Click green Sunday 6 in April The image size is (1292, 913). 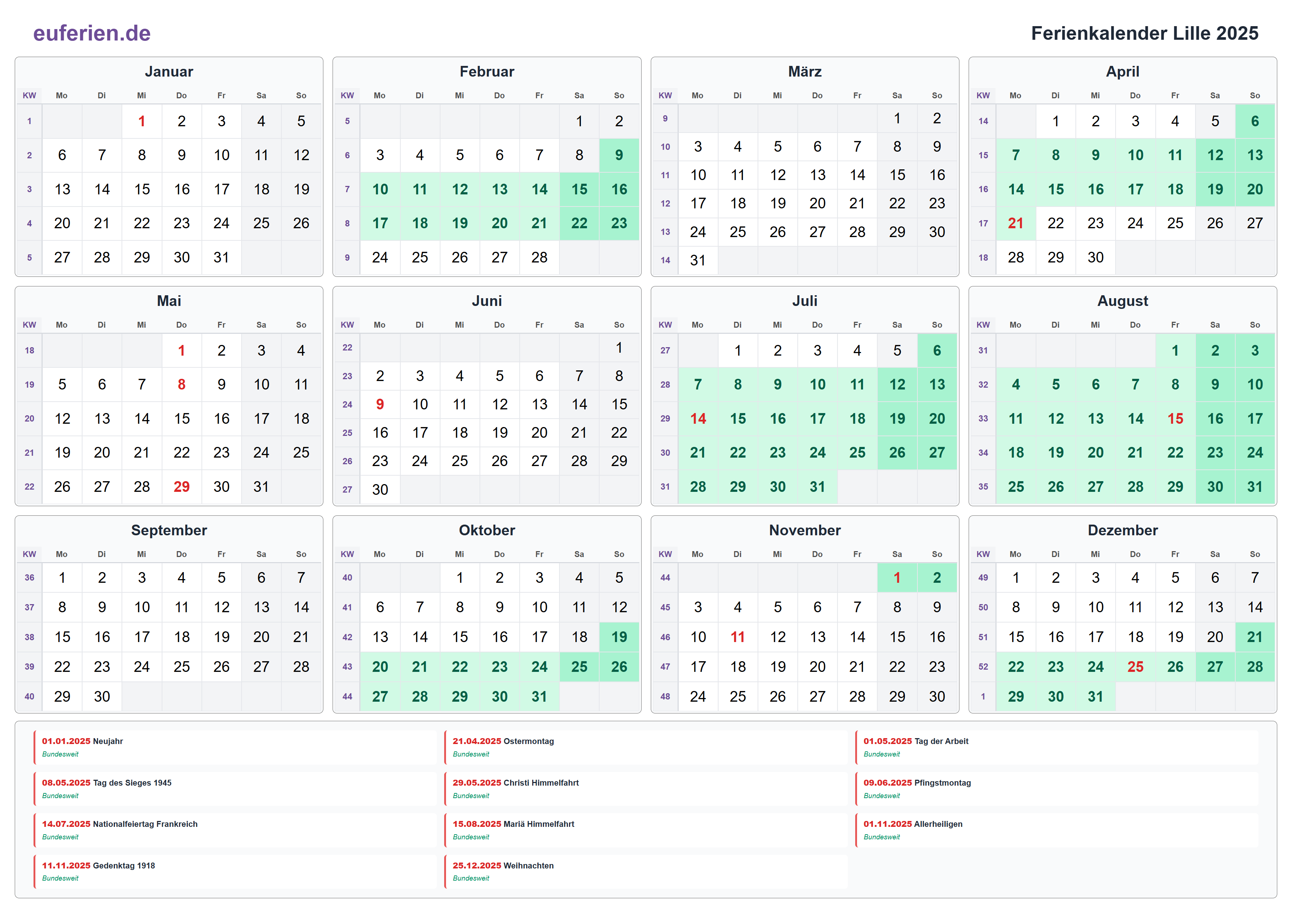(x=1255, y=121)
